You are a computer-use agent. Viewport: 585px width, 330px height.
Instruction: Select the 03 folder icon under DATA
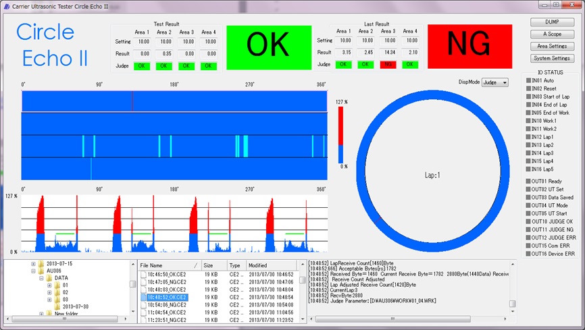point(57,300)
